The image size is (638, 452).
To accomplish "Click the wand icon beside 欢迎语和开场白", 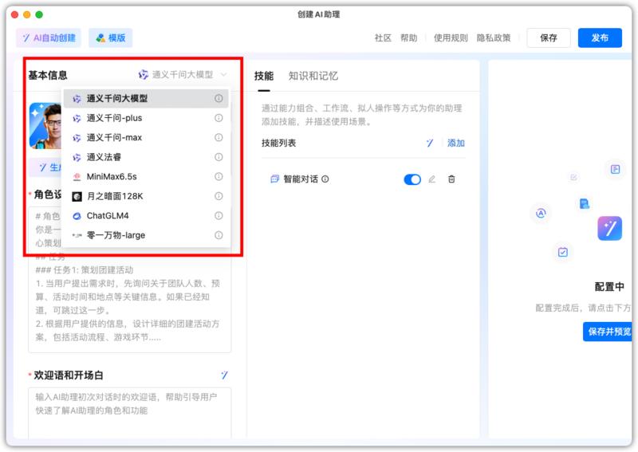I will tap(224, 375).
